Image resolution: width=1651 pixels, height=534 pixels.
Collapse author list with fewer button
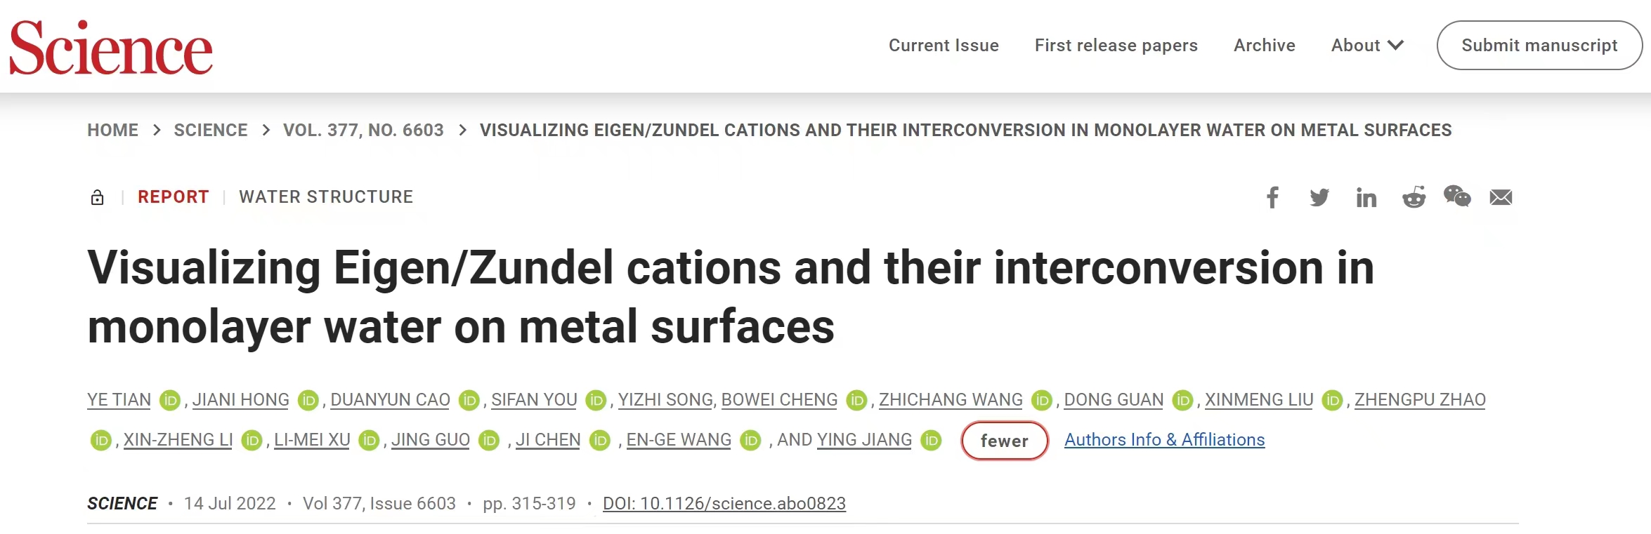click(1005, 441)
